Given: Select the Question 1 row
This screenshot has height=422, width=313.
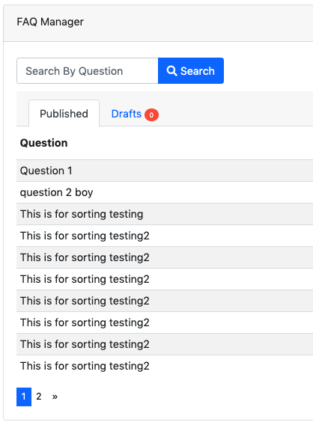Looking at the screenshot, I should [x=165, y=171].
